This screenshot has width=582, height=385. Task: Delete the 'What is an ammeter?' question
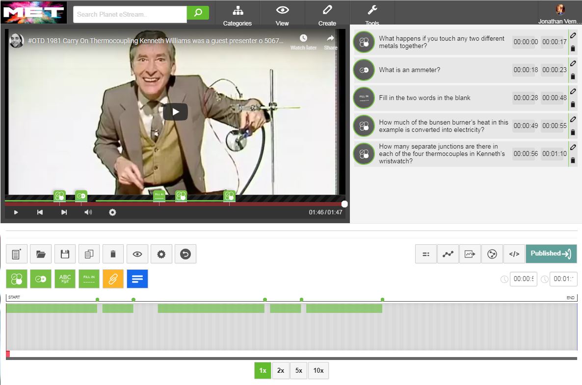click(573, 77)
